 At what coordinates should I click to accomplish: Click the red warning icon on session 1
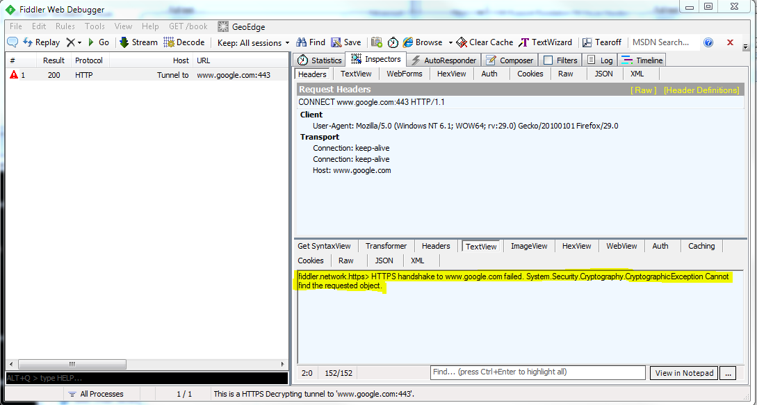tap(13, 75)
